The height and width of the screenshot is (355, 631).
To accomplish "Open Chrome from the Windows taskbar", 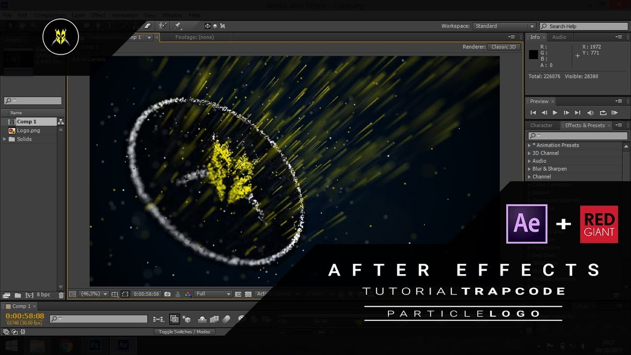I will click(x=66, y=345).
